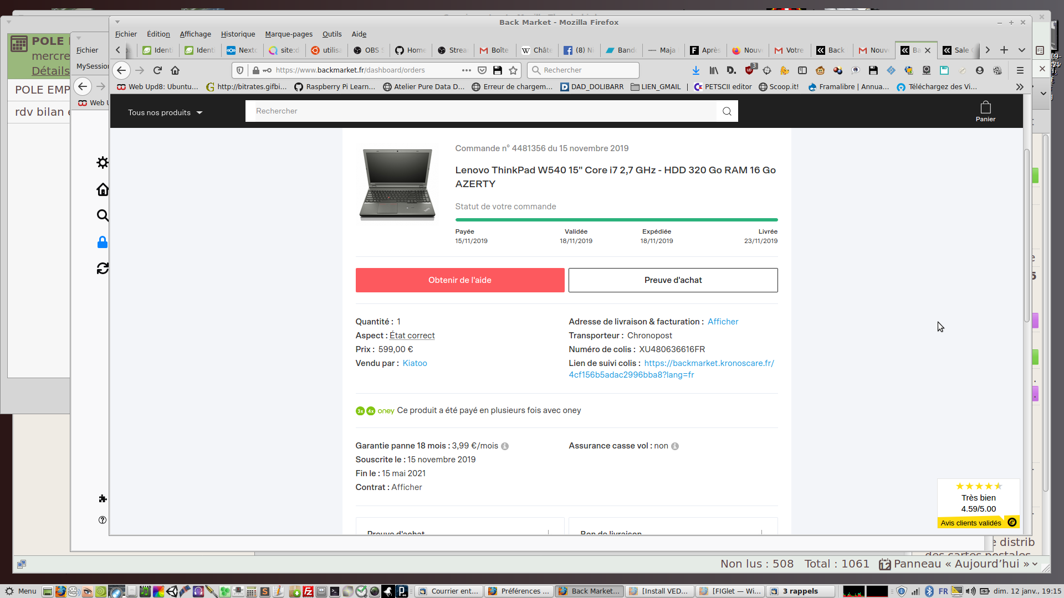
Task: Toggle the sidebar view icon in toolbar
Action: [x=802, y=70]
